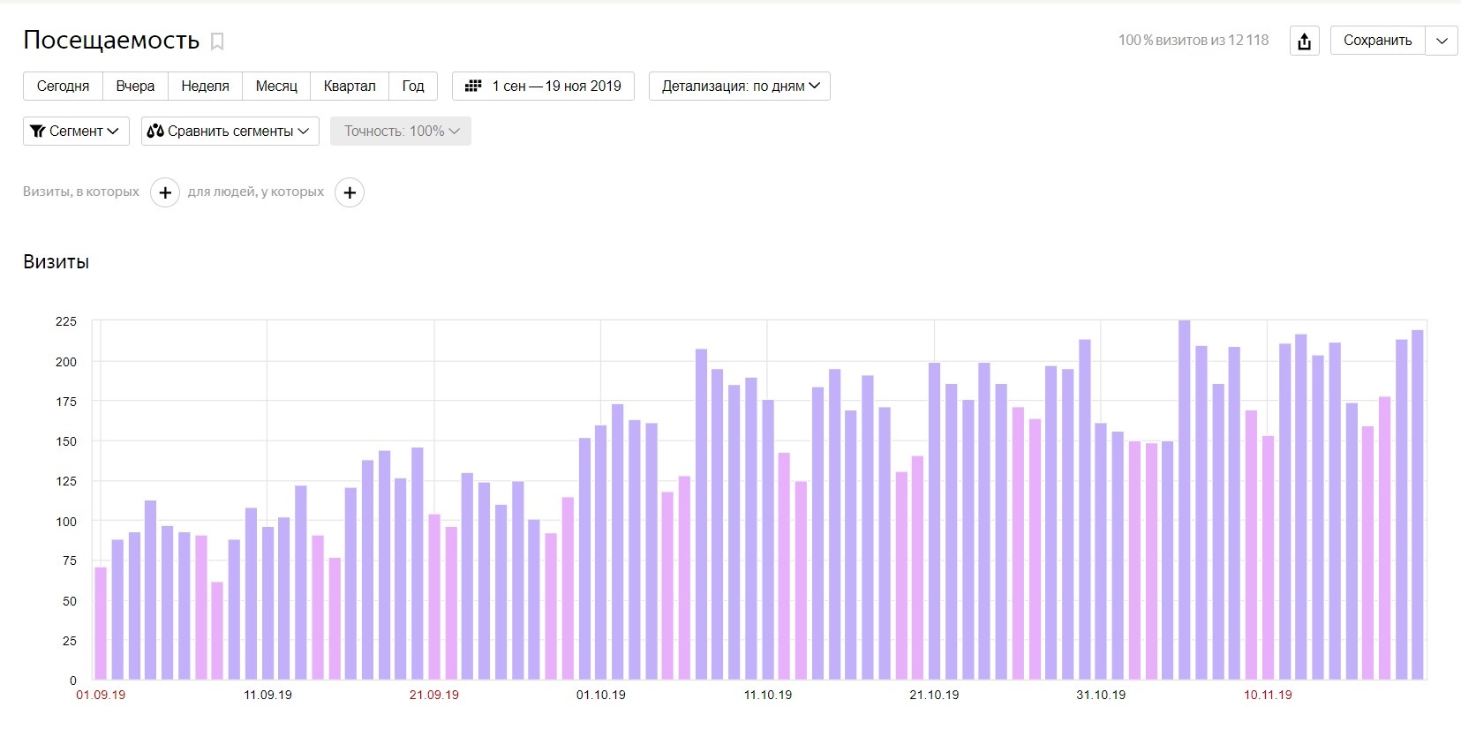Viewport: 1461px width, 730px height.
Task: Select the Месяц period tab
Action: 276,86
